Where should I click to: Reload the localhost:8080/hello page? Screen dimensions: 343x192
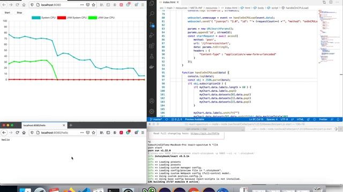click(17, 133)
